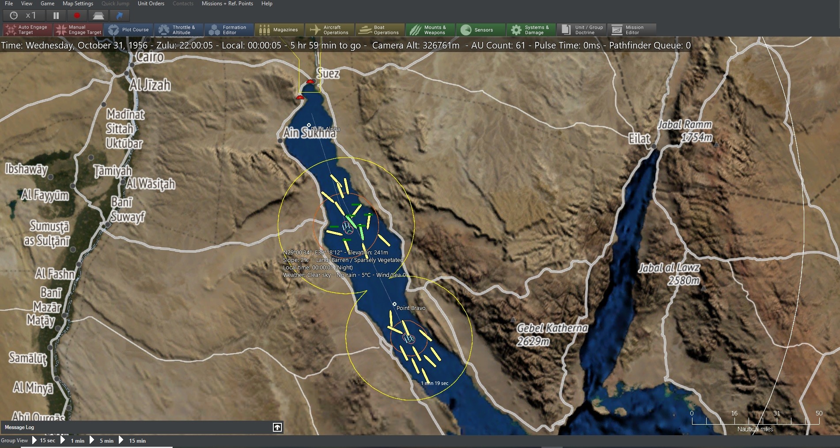Open Unit / Group Doctrine

pyautogui.click(x=581, y=30)
